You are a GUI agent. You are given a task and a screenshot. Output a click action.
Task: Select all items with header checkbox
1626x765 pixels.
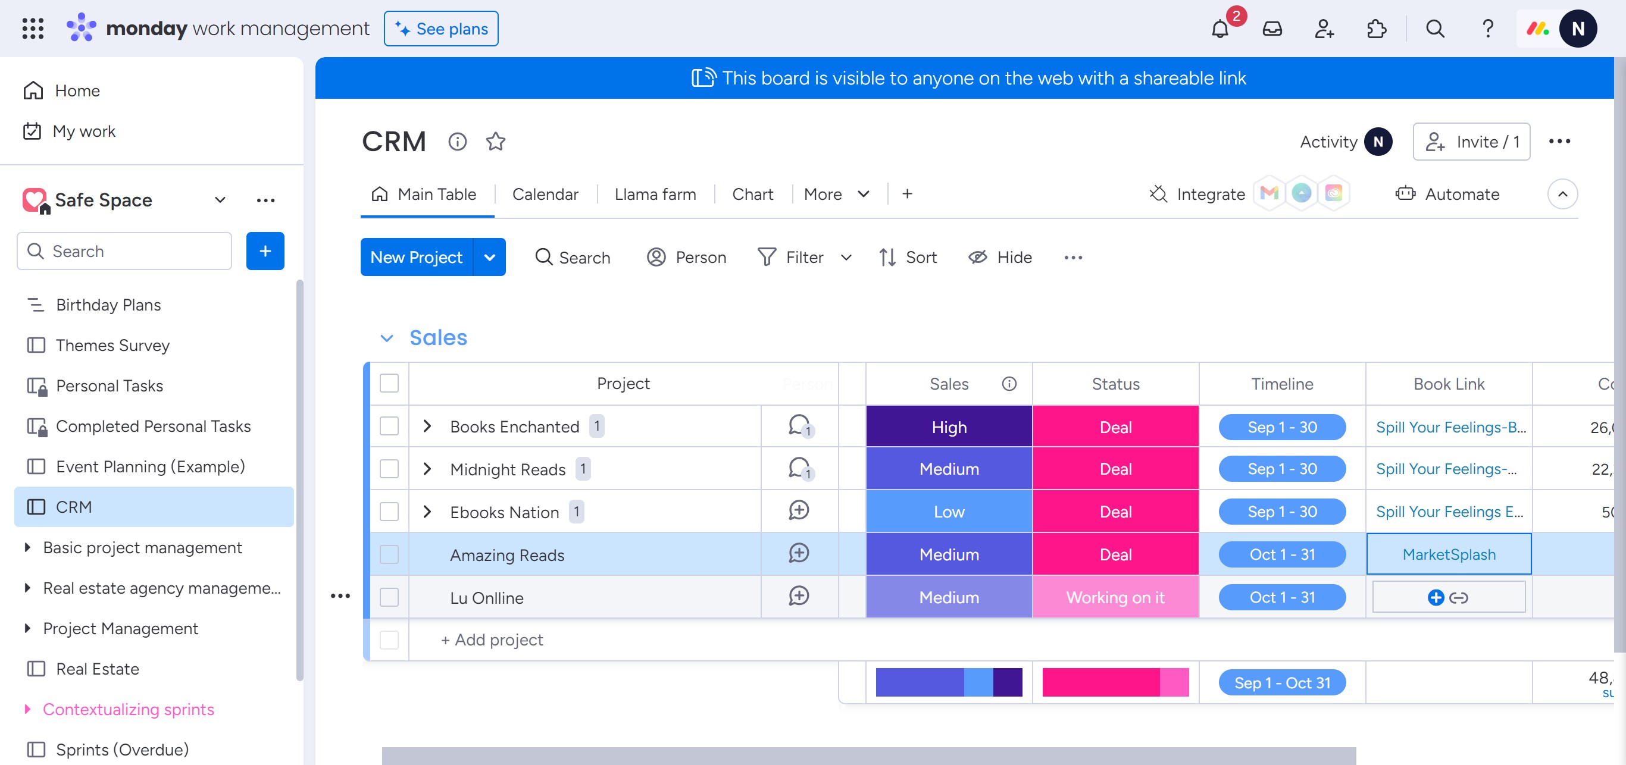click(389, 383)
